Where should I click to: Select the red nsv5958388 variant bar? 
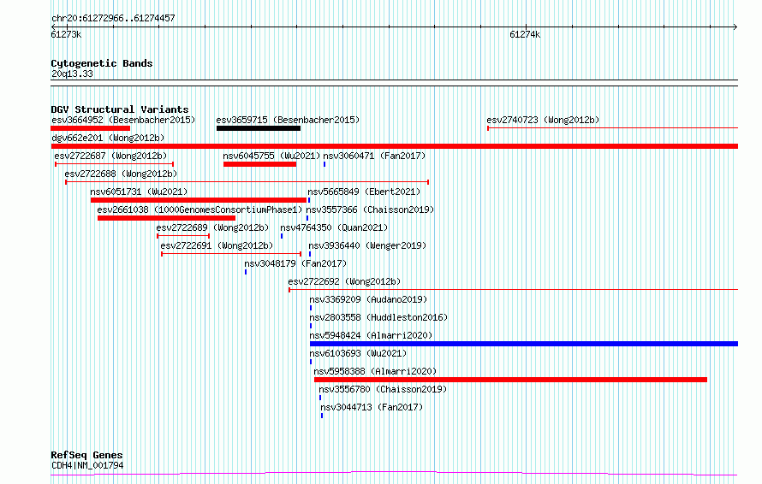[511, 381]
